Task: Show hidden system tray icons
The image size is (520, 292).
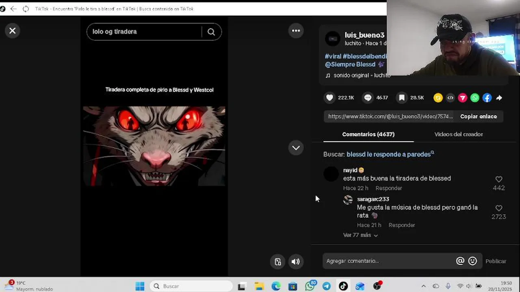Action: [423, 286]
